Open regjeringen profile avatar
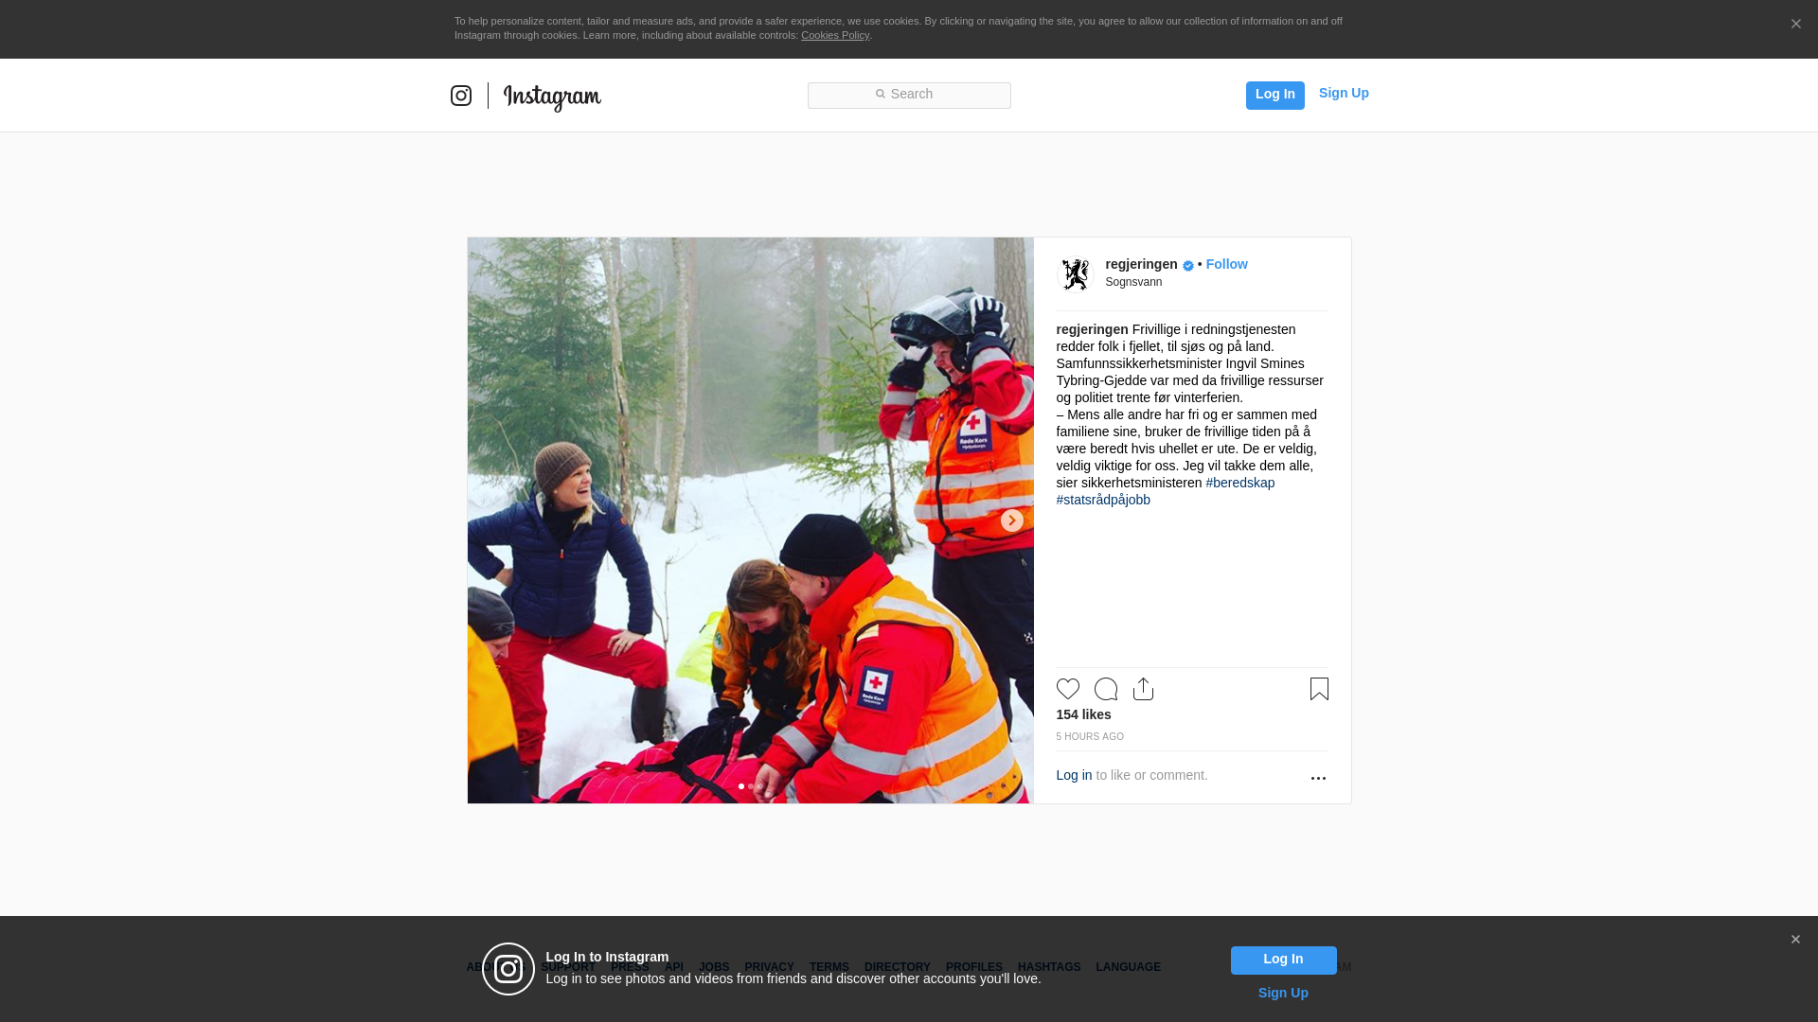The width and height of the screenshot is (1818, 1022). [x=1076, y=274]
